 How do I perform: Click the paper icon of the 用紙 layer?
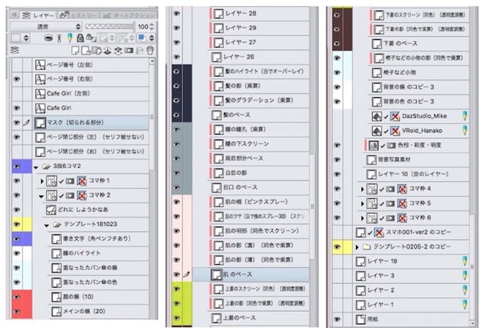pyautogui.click(x=361, y=319)
